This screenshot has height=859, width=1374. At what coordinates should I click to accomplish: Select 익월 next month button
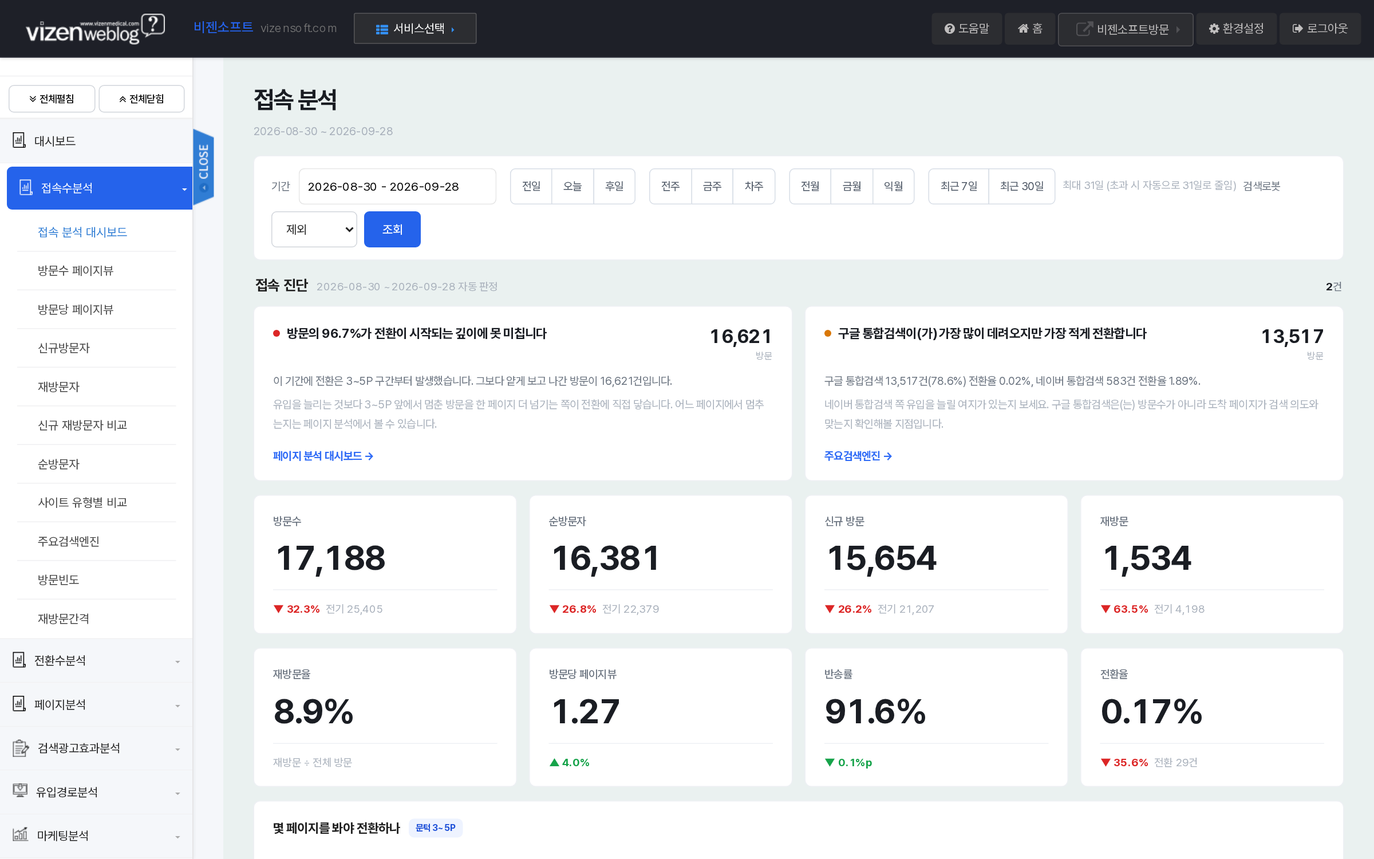(x=894, y=187)
